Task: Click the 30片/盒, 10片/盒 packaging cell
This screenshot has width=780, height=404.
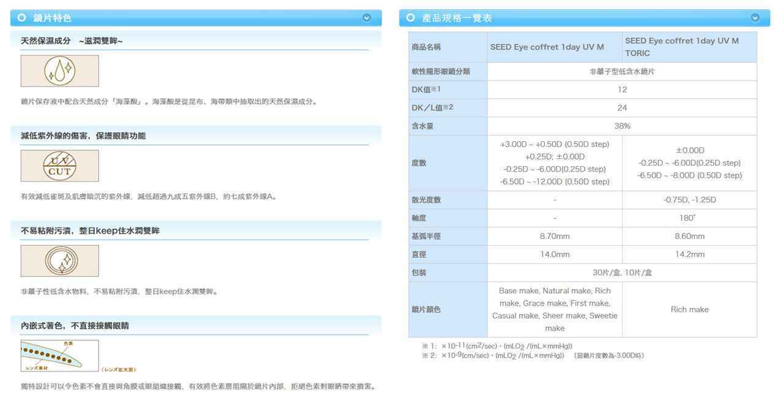Action: pos(622,273)
